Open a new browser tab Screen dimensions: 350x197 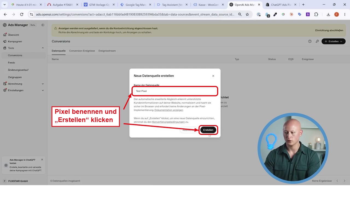click(x=303, y=5)
